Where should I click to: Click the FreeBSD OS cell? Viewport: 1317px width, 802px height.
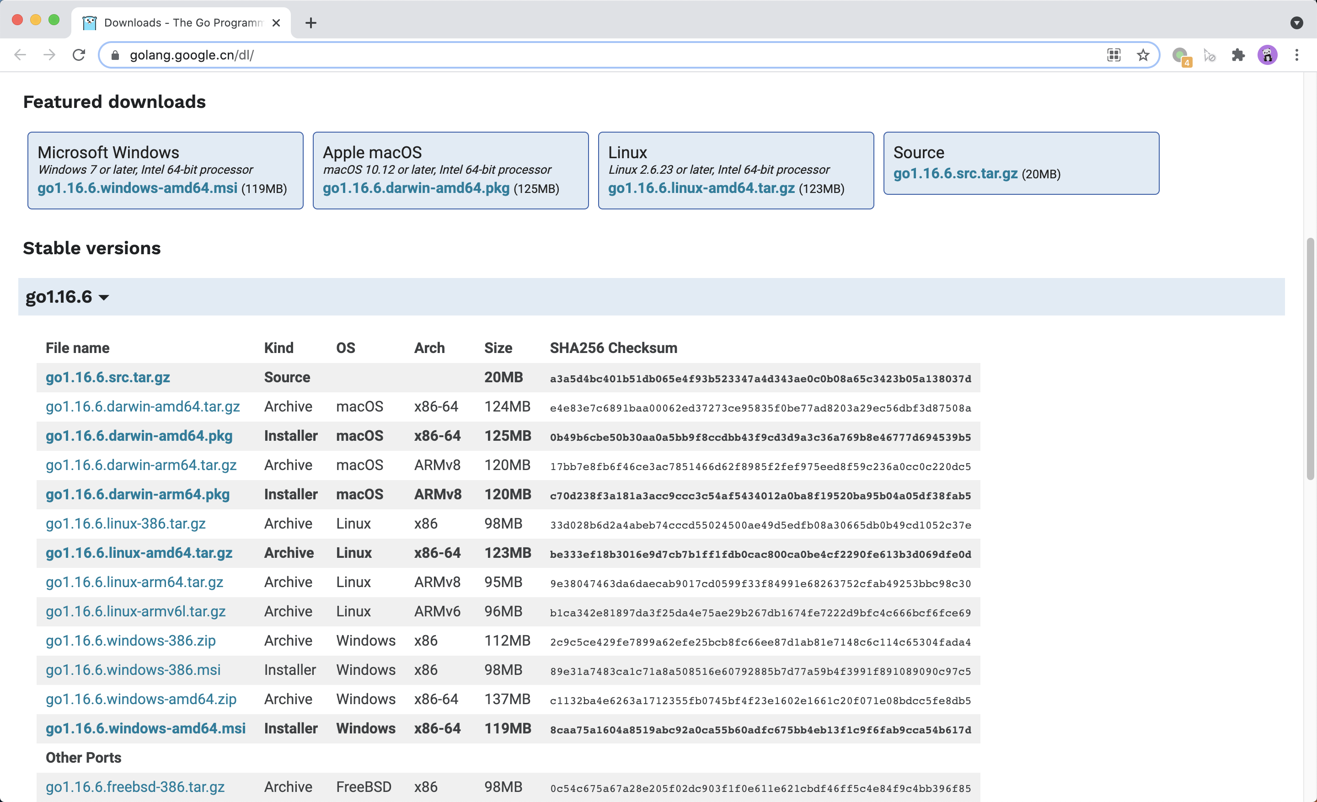[364, 787]
